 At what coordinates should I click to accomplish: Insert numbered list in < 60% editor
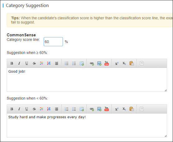pos(67,109)
